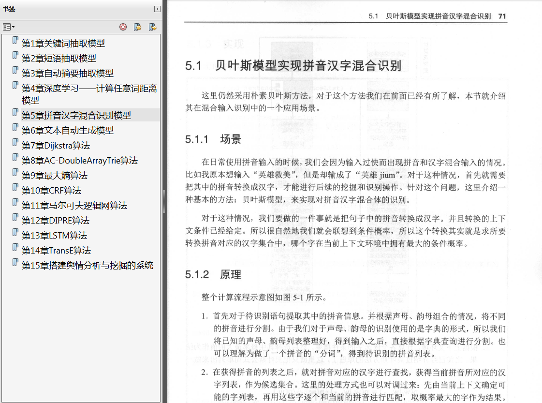
Task: Open bookmark 第12章DIPRE算法
Action: pyautogui.click(x=56, y=220)
